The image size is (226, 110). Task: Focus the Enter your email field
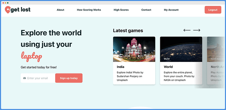[38, 78]
